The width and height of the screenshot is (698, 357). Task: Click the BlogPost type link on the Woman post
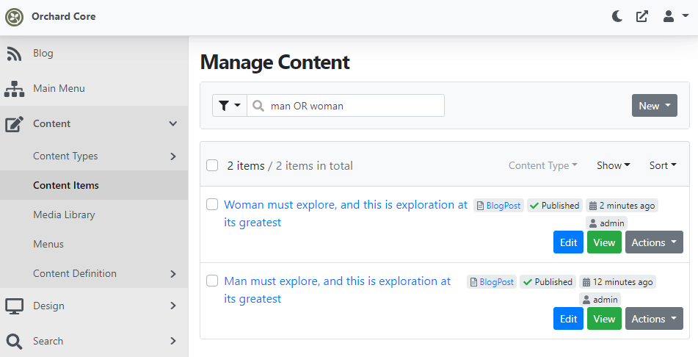point(503,206)
